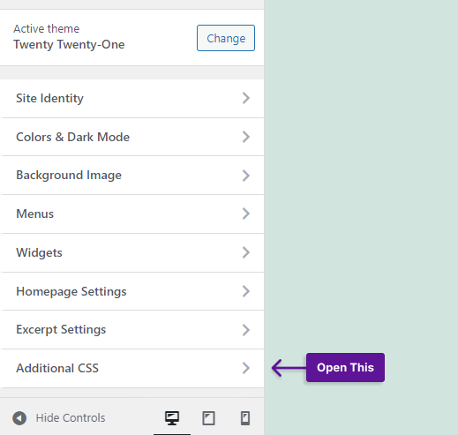Switch to desktop preview device icon
This screenshot has height=435, width=458.
[x=172, y=418]
